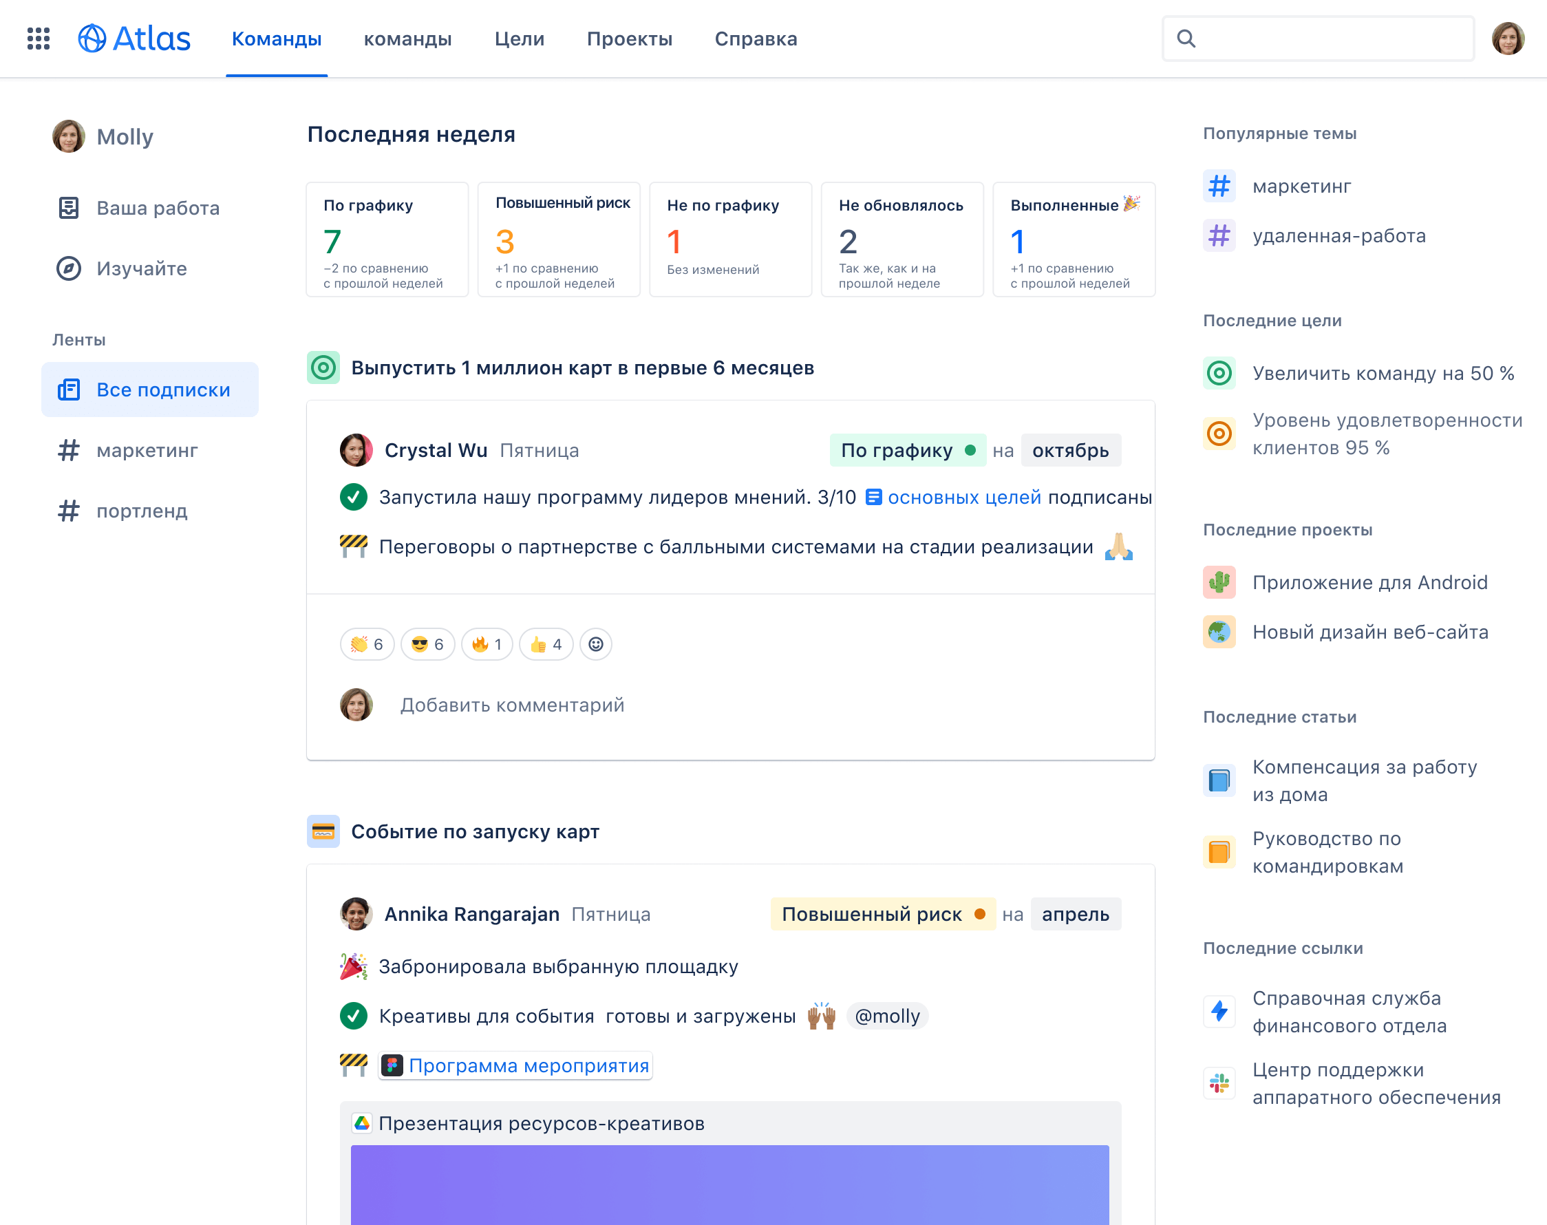Open the октябрь month selector
The image size is (1547, 1225).
coord(1071,450)
